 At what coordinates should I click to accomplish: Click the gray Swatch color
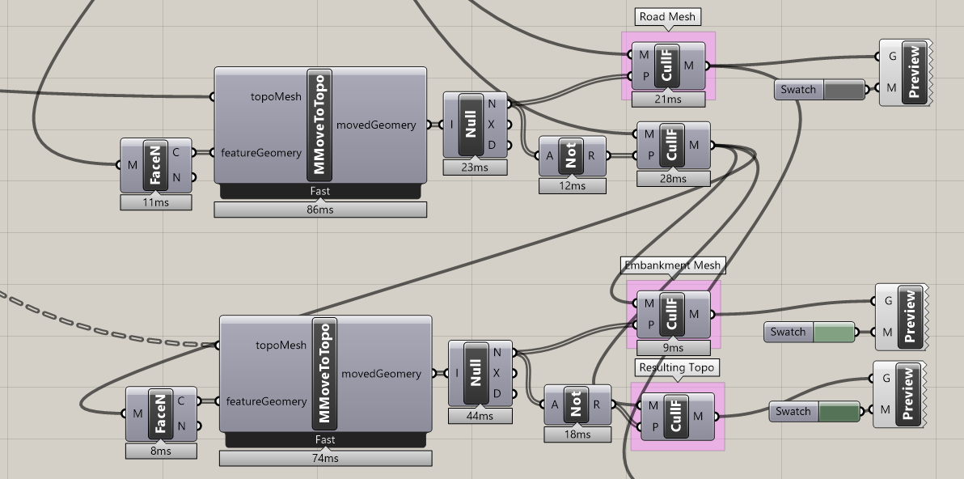point(843,90)
